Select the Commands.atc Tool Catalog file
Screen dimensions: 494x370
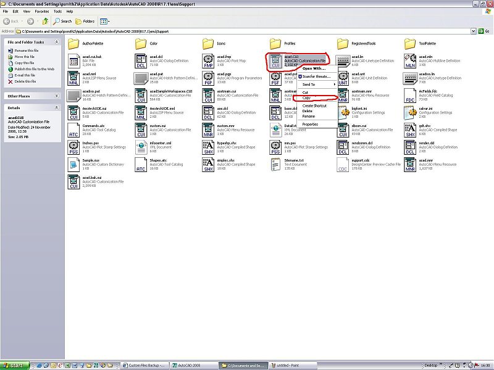pyautogui.click(x=91, y=130)
